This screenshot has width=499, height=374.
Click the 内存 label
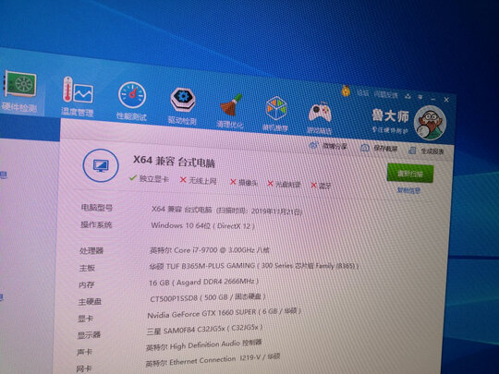point(86,284)
